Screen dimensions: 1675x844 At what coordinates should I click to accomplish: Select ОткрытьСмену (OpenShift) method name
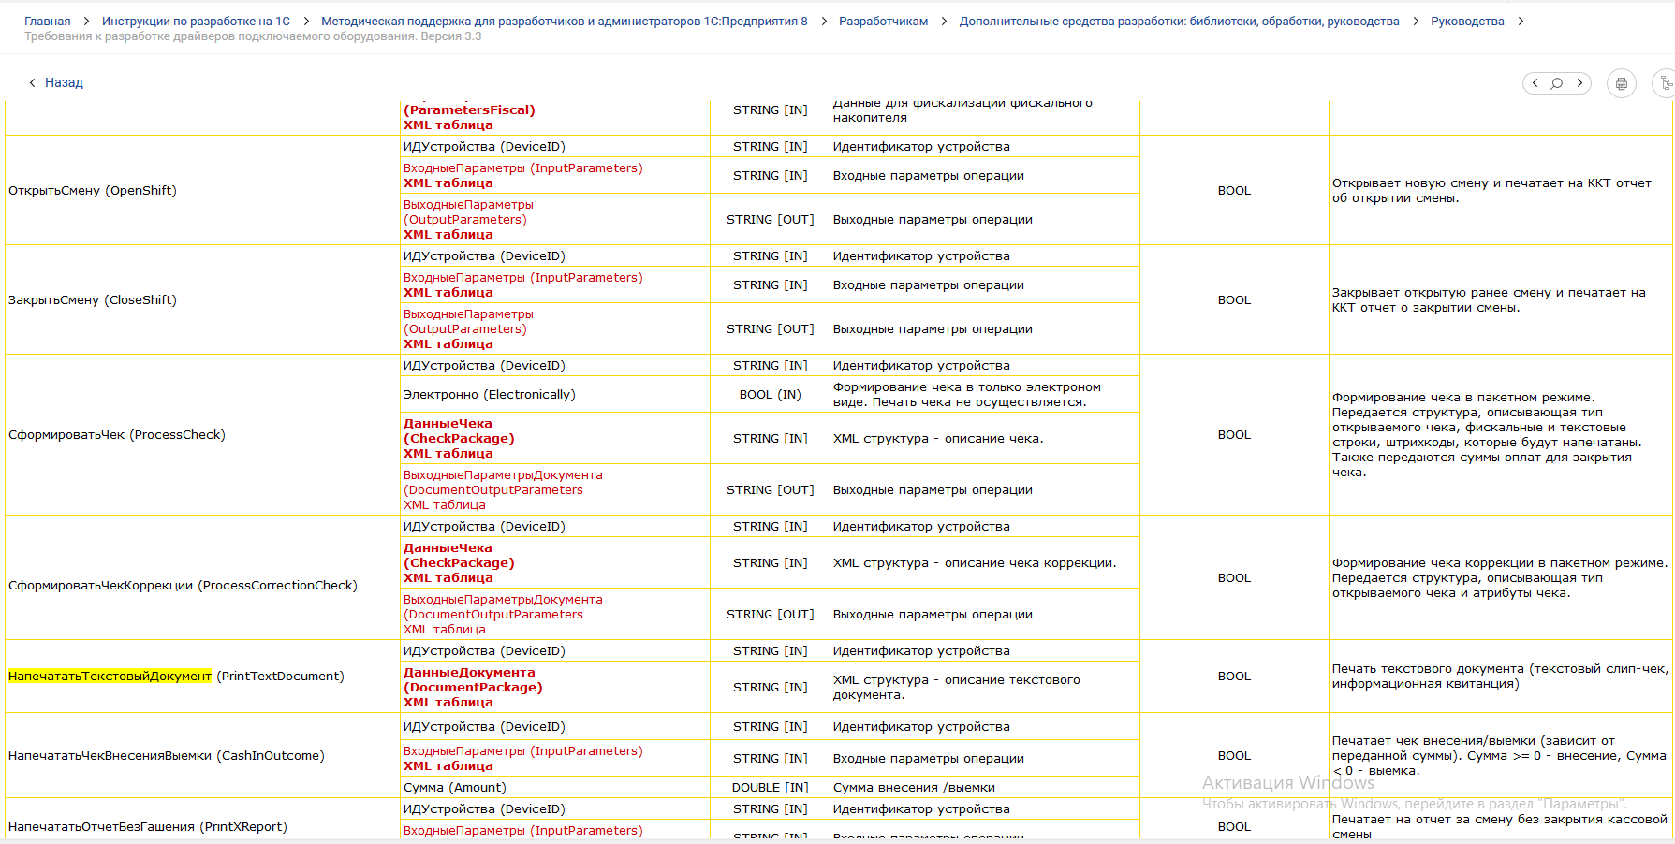(93, 191)
